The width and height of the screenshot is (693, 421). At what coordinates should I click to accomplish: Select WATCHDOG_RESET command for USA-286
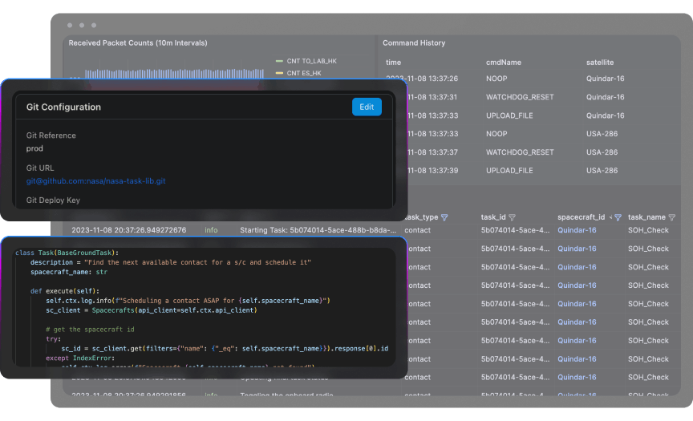520,152
